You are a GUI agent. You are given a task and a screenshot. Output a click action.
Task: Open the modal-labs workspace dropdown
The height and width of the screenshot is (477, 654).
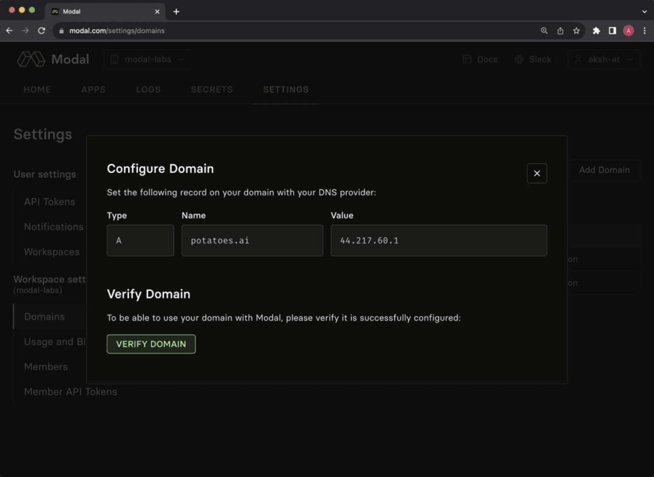point(148,59)
